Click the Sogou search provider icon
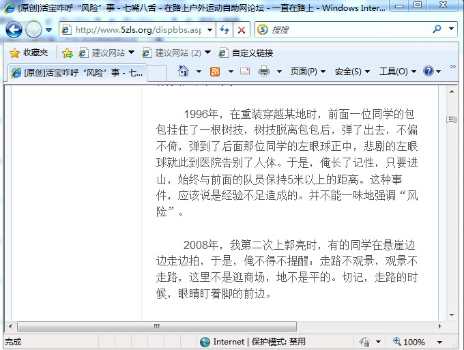 tap(263, 29)
